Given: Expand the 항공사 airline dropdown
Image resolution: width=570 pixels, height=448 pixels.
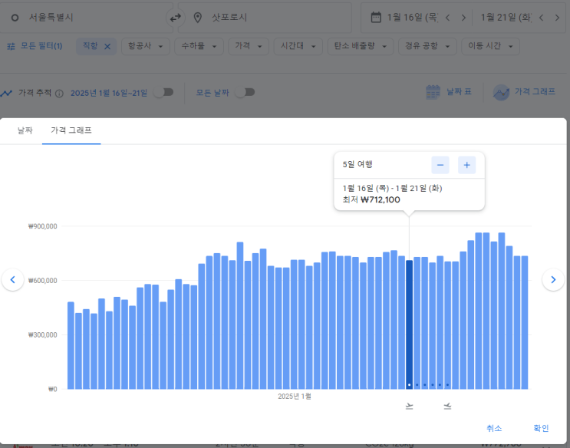Looking at the screenshot, I should point(146,46).
